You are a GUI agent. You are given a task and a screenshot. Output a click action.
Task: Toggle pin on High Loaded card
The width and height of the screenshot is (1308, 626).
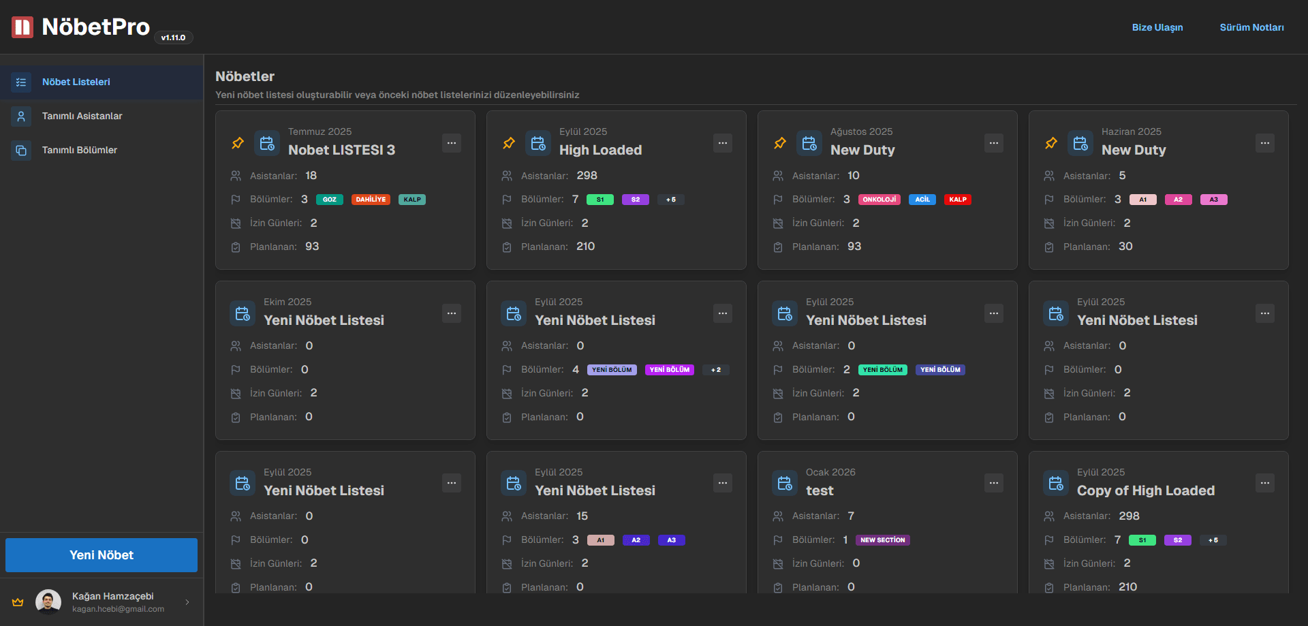(x=509, y=143)
